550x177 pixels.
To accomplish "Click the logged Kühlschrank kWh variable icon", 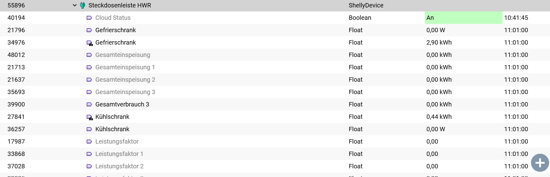I will click(x=89, y=117).
